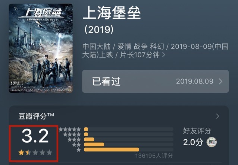
Task: Click the friend avatar beside 2.0分
Action: (x=212, y=142)
